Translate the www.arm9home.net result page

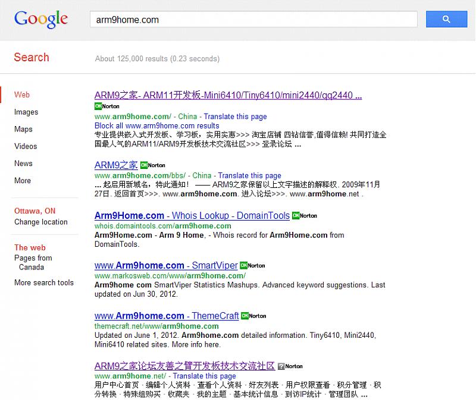point(204,376)
